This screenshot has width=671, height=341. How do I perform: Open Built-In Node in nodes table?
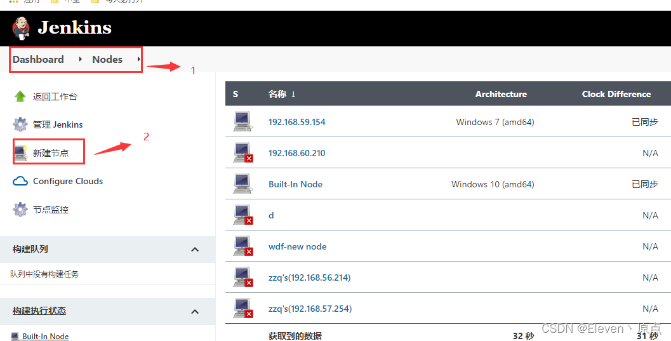pyautogui.click(x=295, y=184)
